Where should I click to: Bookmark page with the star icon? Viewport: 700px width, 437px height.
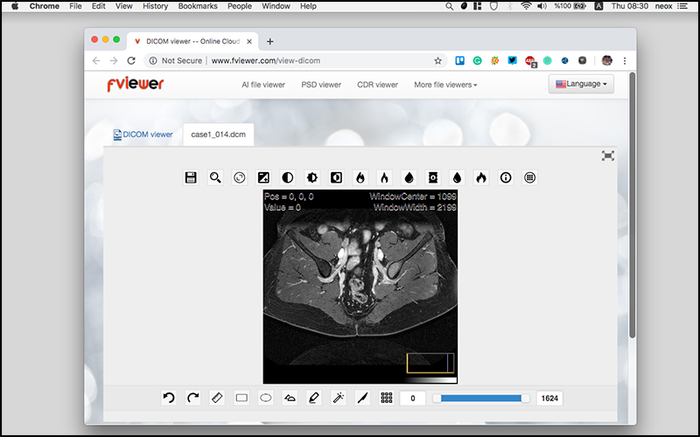point(438,60)
